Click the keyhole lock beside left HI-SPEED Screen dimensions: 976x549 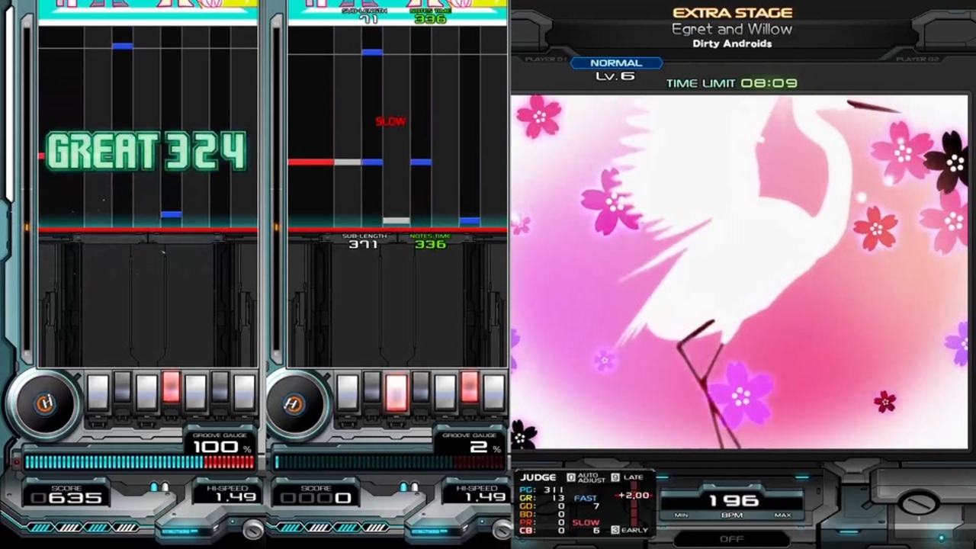coord(253,528)
